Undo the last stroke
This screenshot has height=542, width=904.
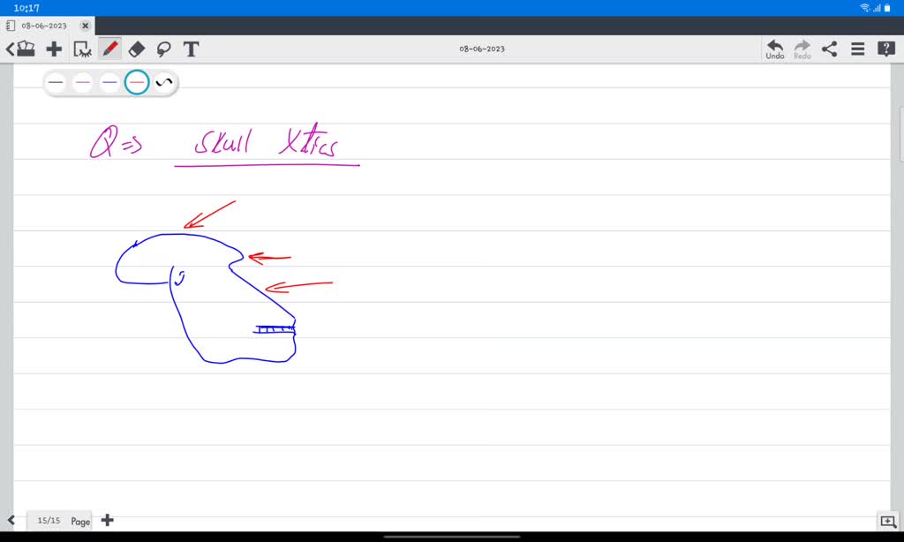774,49
